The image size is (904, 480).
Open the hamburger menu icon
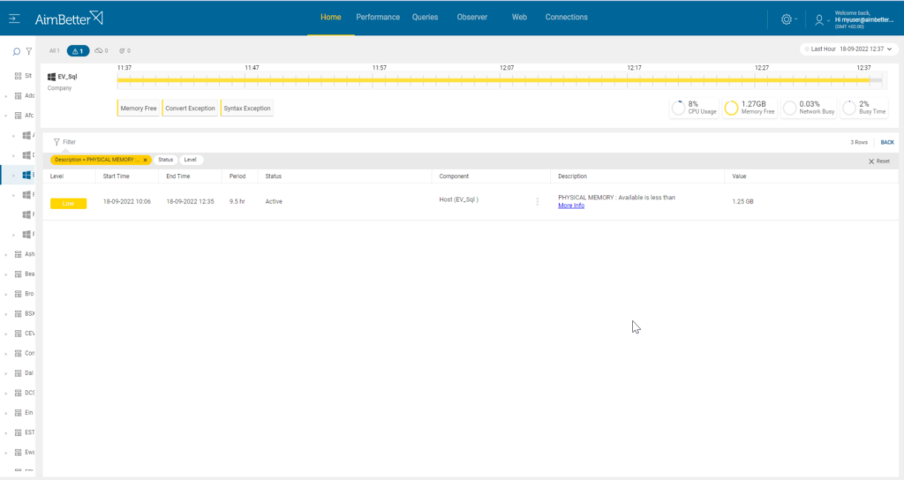[x=14, y=19]
